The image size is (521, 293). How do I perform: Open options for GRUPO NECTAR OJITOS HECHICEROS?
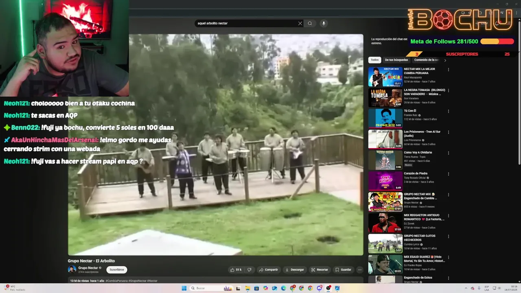[449, 236]
